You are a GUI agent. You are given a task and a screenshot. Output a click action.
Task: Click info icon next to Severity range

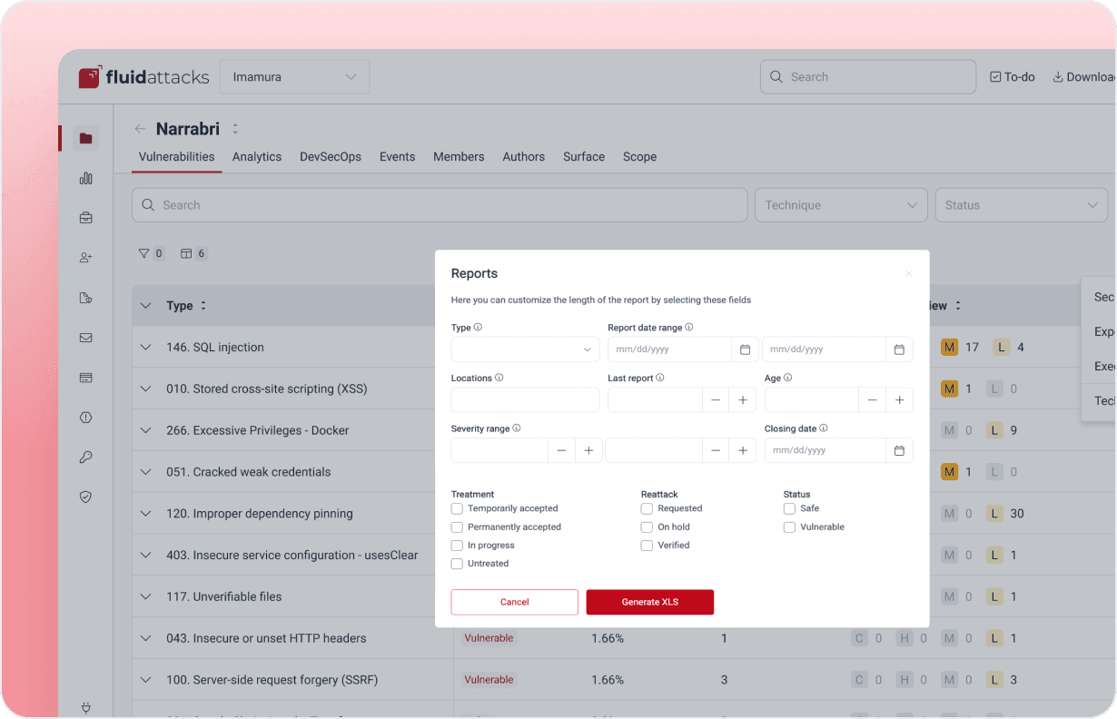point(516,428)
